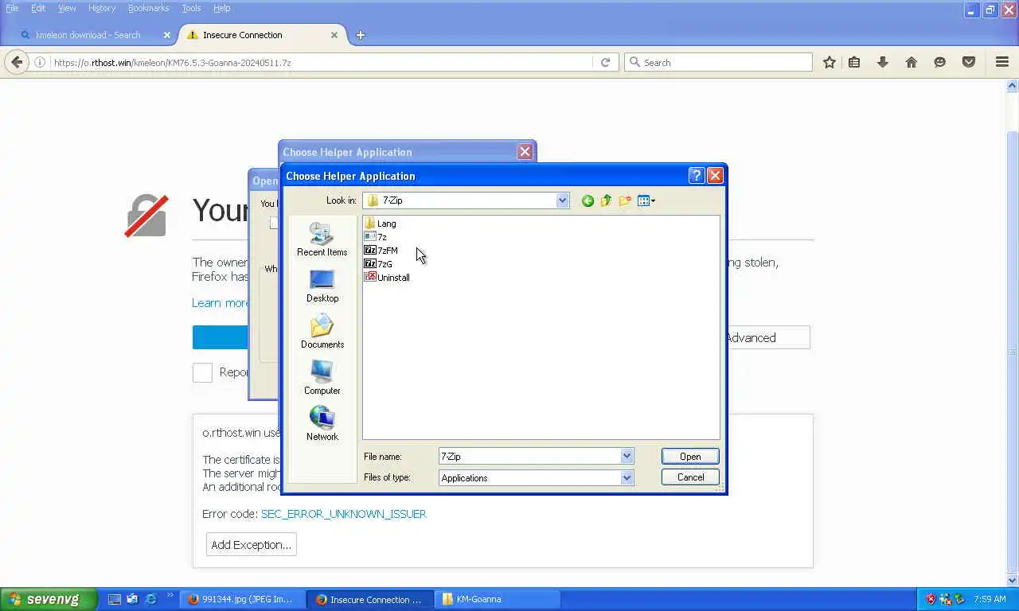Open the Bookmarks menu
The width and height of the screenshot is (1019, 611).
click(x=148, y=8)
